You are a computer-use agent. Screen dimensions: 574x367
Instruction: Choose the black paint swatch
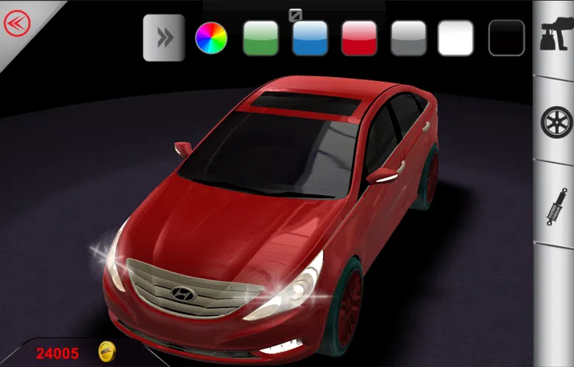coord(506,37)
